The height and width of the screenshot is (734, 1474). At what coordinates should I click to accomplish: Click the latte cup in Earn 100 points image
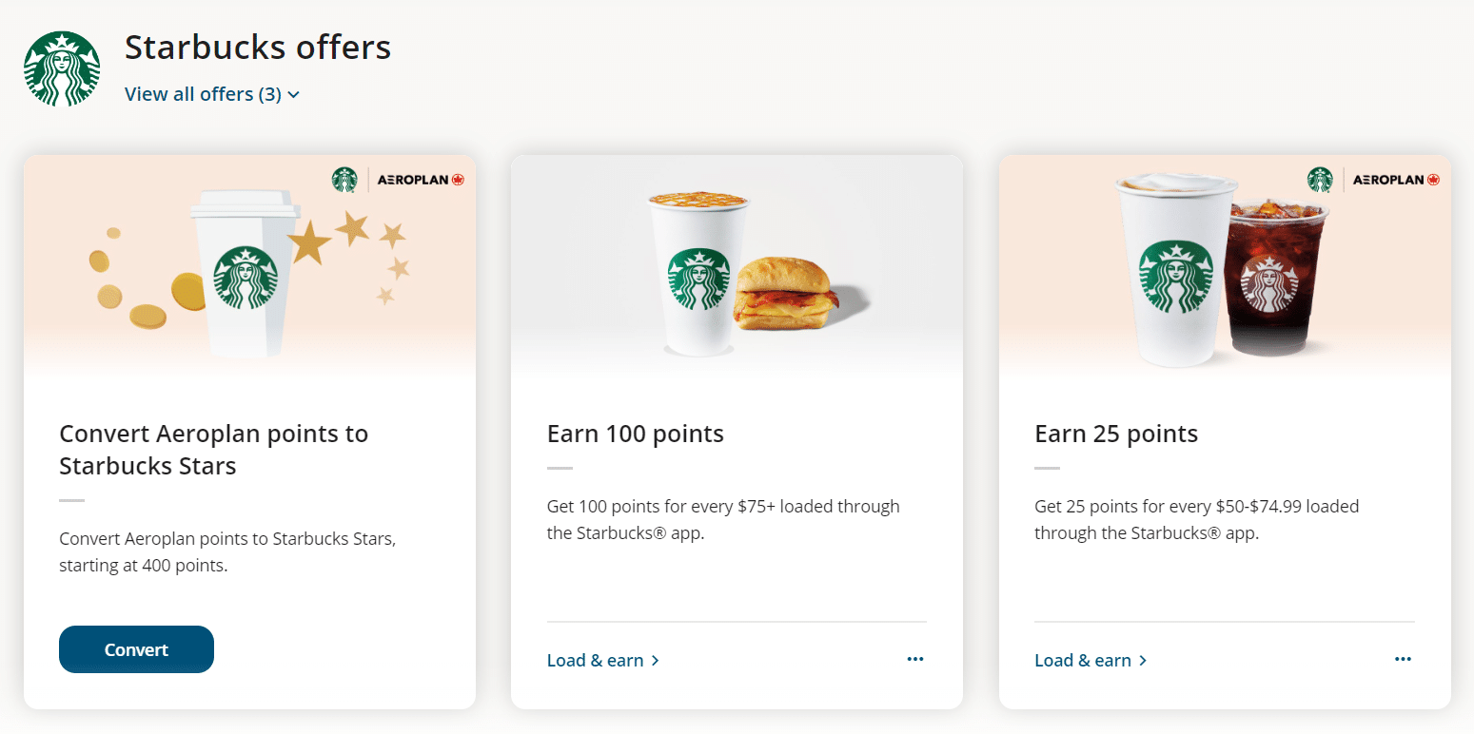pos(698,276)
